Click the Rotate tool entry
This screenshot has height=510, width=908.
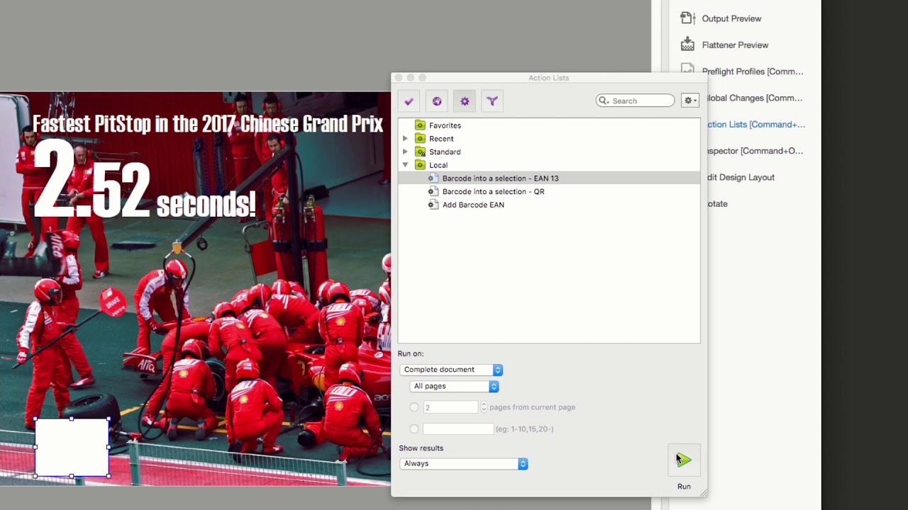(x=717, y=204)
